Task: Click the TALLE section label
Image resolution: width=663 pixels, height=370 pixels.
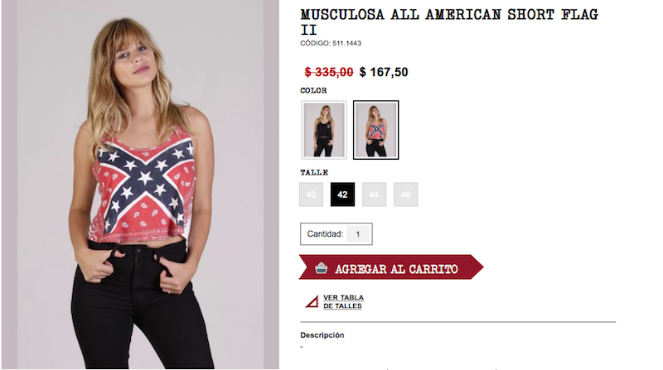Action: [x=314, y=172]
